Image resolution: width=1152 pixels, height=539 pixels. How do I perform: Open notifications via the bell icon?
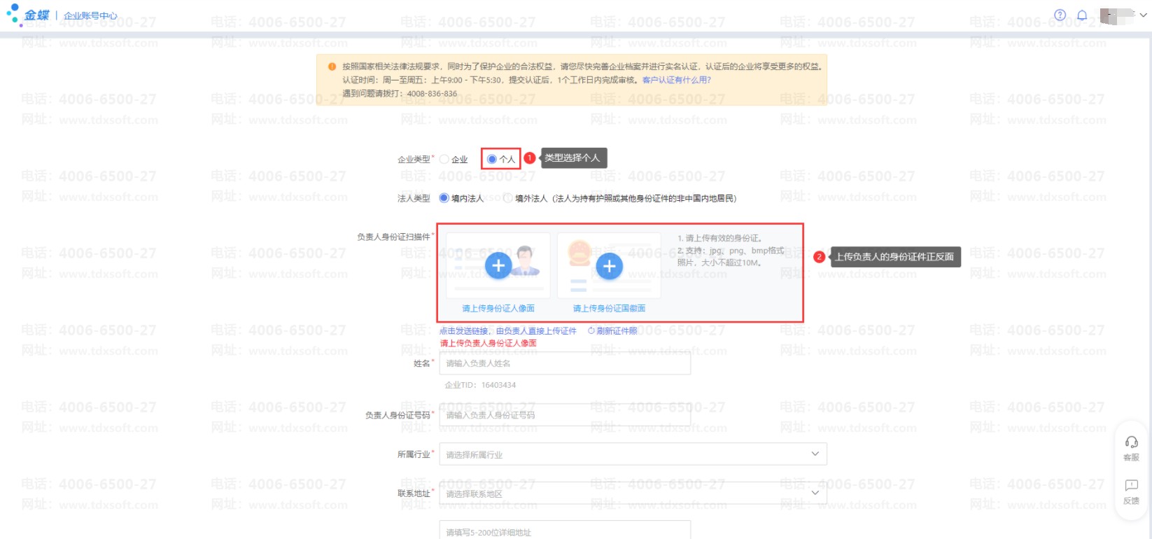pyautogui.click(x=1082, y=15)
